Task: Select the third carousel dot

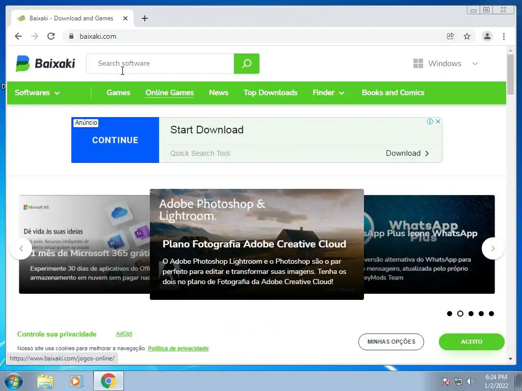Action: click(x=471, y=314)
